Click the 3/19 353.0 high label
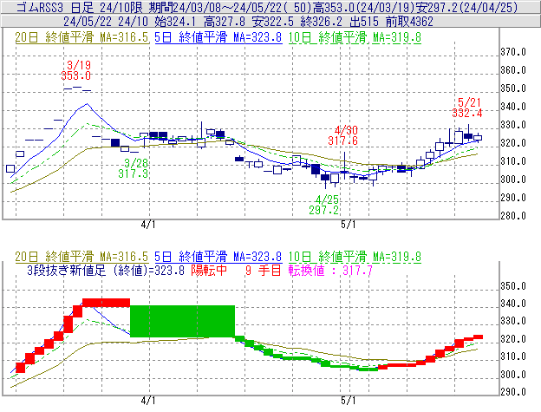Screen dimensions: 541x412 click(x=76, y=70)
